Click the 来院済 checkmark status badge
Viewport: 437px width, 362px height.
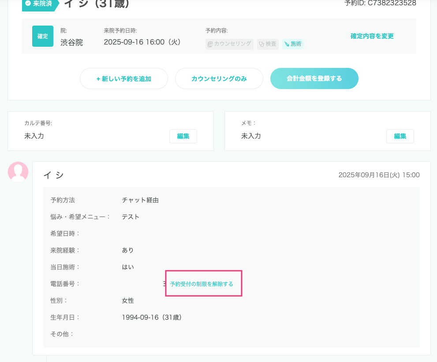click(40, 4)
